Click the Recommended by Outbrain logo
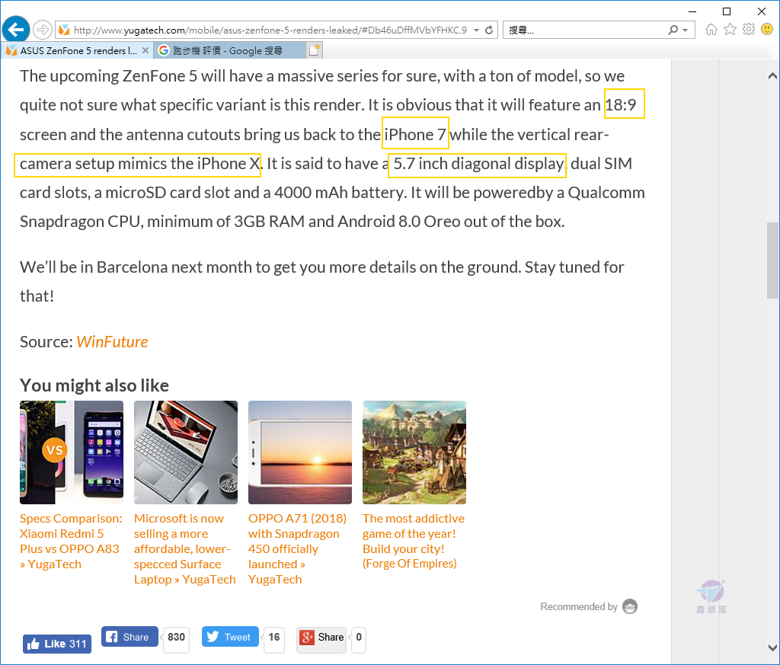The image size is (780, 665). tap(630, 606)
